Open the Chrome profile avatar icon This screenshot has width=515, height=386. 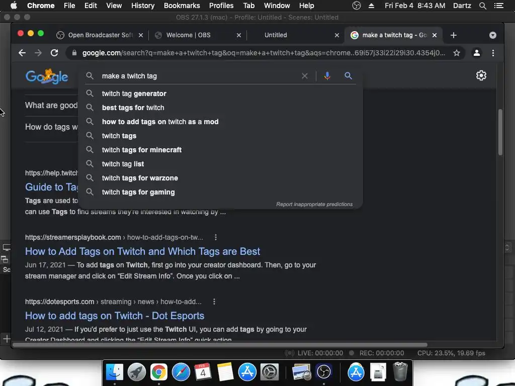pyautogui.click(x=477, y=53)
